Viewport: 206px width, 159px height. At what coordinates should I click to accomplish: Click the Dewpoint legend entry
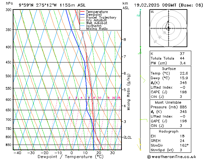[91, 15]
